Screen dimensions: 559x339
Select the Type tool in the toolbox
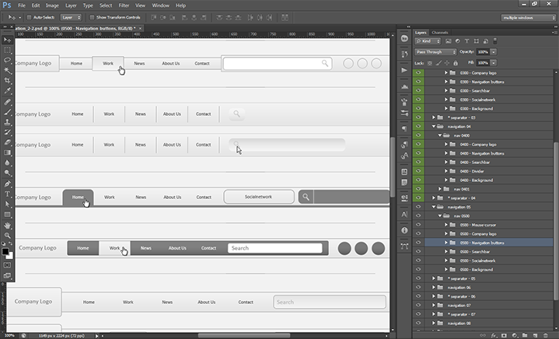(8, 194)
